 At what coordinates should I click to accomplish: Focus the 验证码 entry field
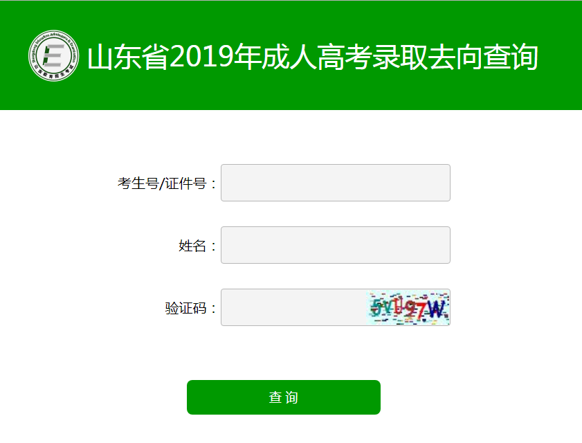(293, 307)
